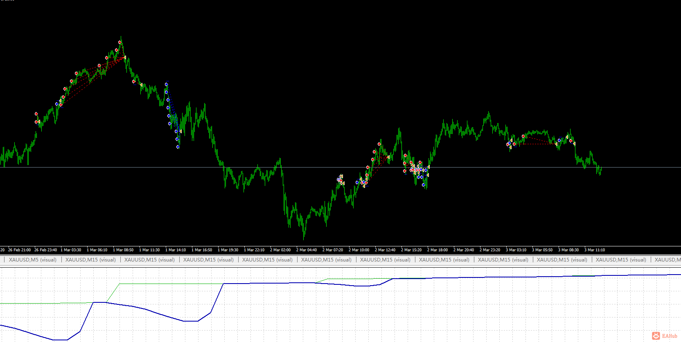Click the 1 Mar 11:30 time label
The height and width of the screenshot is (342, 681).
pos(149,250)
